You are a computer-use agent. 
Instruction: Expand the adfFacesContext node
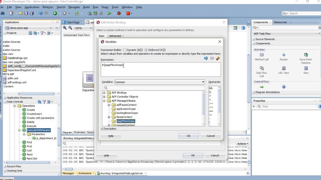coord(109,105)
